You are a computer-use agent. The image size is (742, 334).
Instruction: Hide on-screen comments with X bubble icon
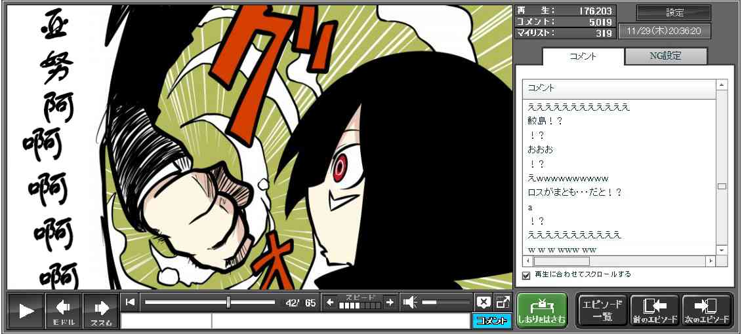click(483, 302)
